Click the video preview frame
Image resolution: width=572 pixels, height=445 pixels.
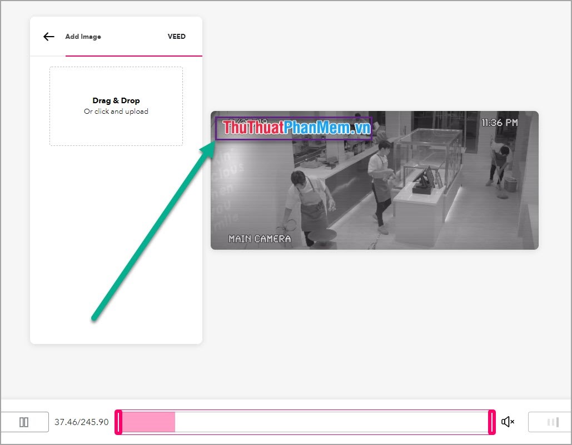(x=375, y=179)
